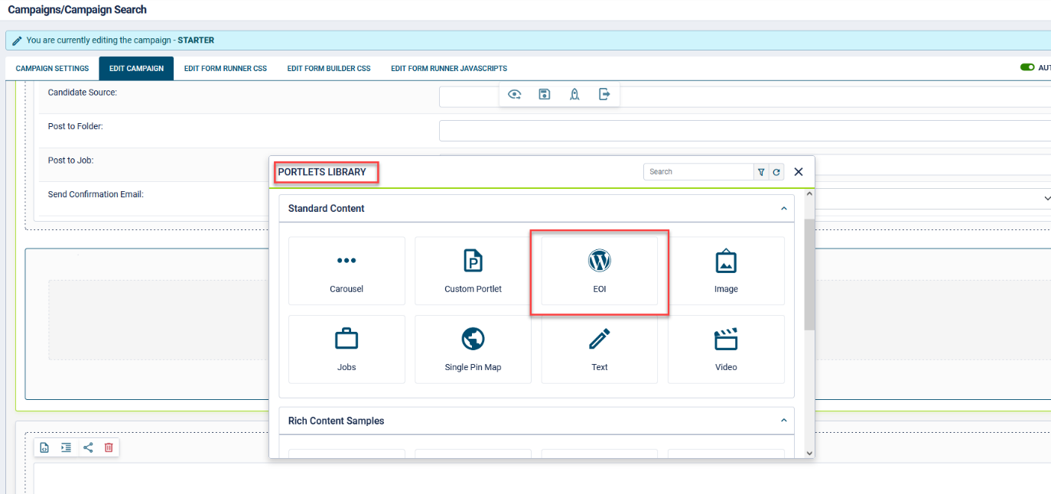Choose the EOI portlet
The image size is (1051, 494).
[600, 271]
